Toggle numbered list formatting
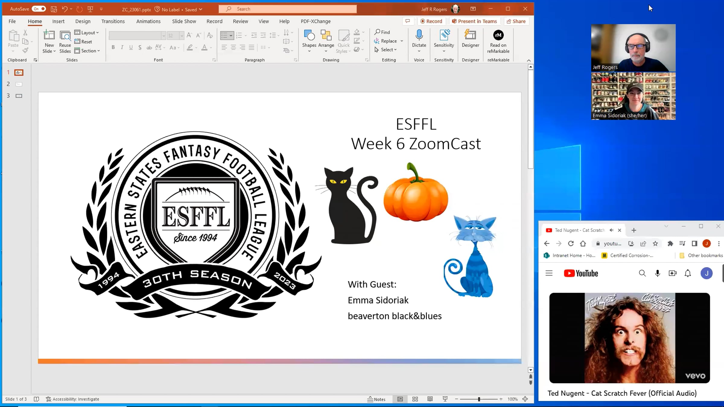Viewport: 724px width, 407px height. coord(239,36)
